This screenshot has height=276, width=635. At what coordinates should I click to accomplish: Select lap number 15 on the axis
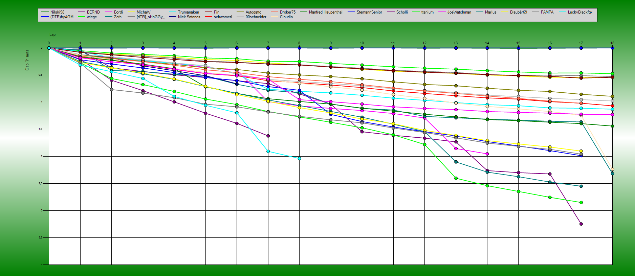tap(519, 43)
